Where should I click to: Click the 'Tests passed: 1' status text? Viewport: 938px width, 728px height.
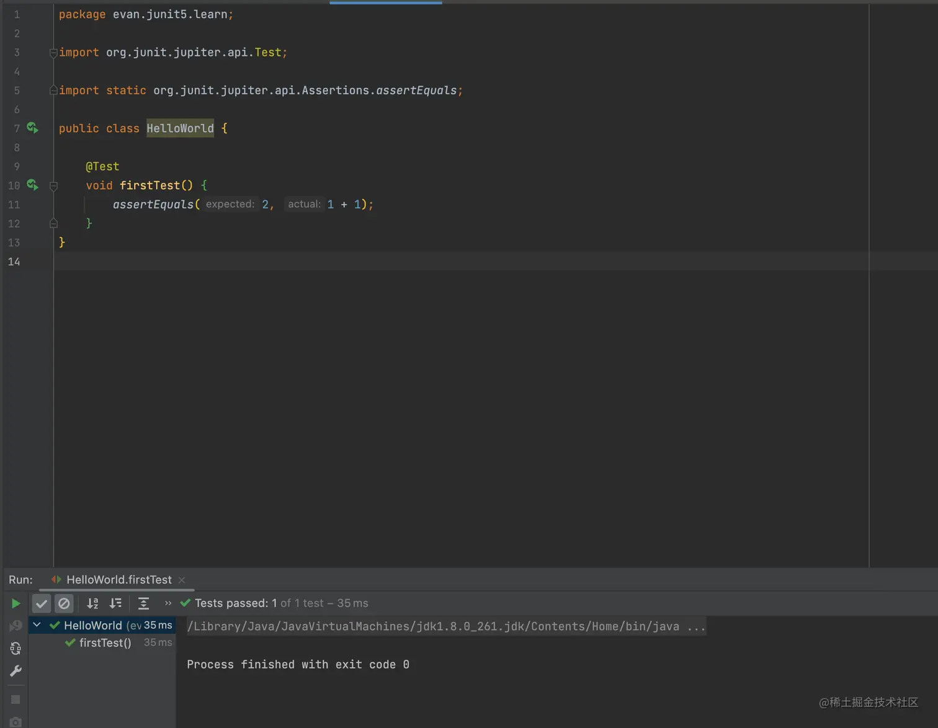click(x=236, y=603)
